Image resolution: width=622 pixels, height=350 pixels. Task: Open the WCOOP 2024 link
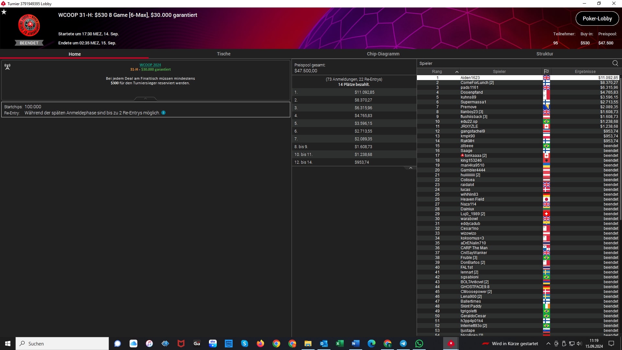[x=150, y=65]
